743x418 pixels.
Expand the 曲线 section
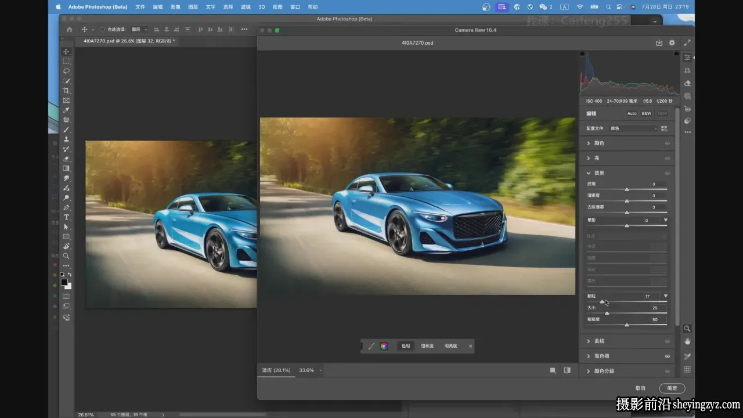(x=589, y=341)
